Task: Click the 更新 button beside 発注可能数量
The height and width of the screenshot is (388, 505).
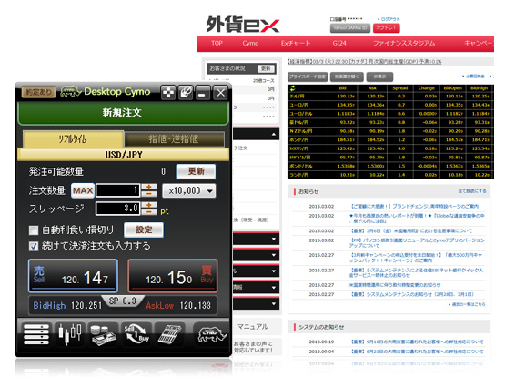Action: tap(197, 171)
